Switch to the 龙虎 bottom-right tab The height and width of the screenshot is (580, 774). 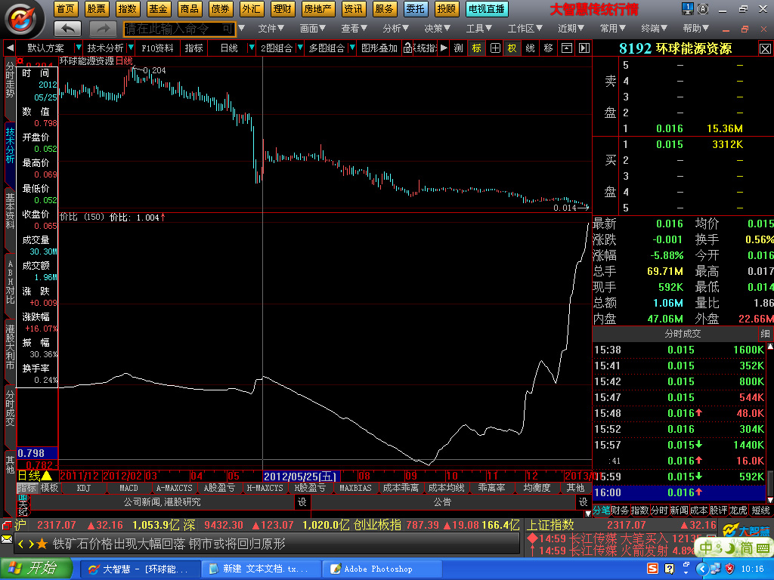point(738,511)
